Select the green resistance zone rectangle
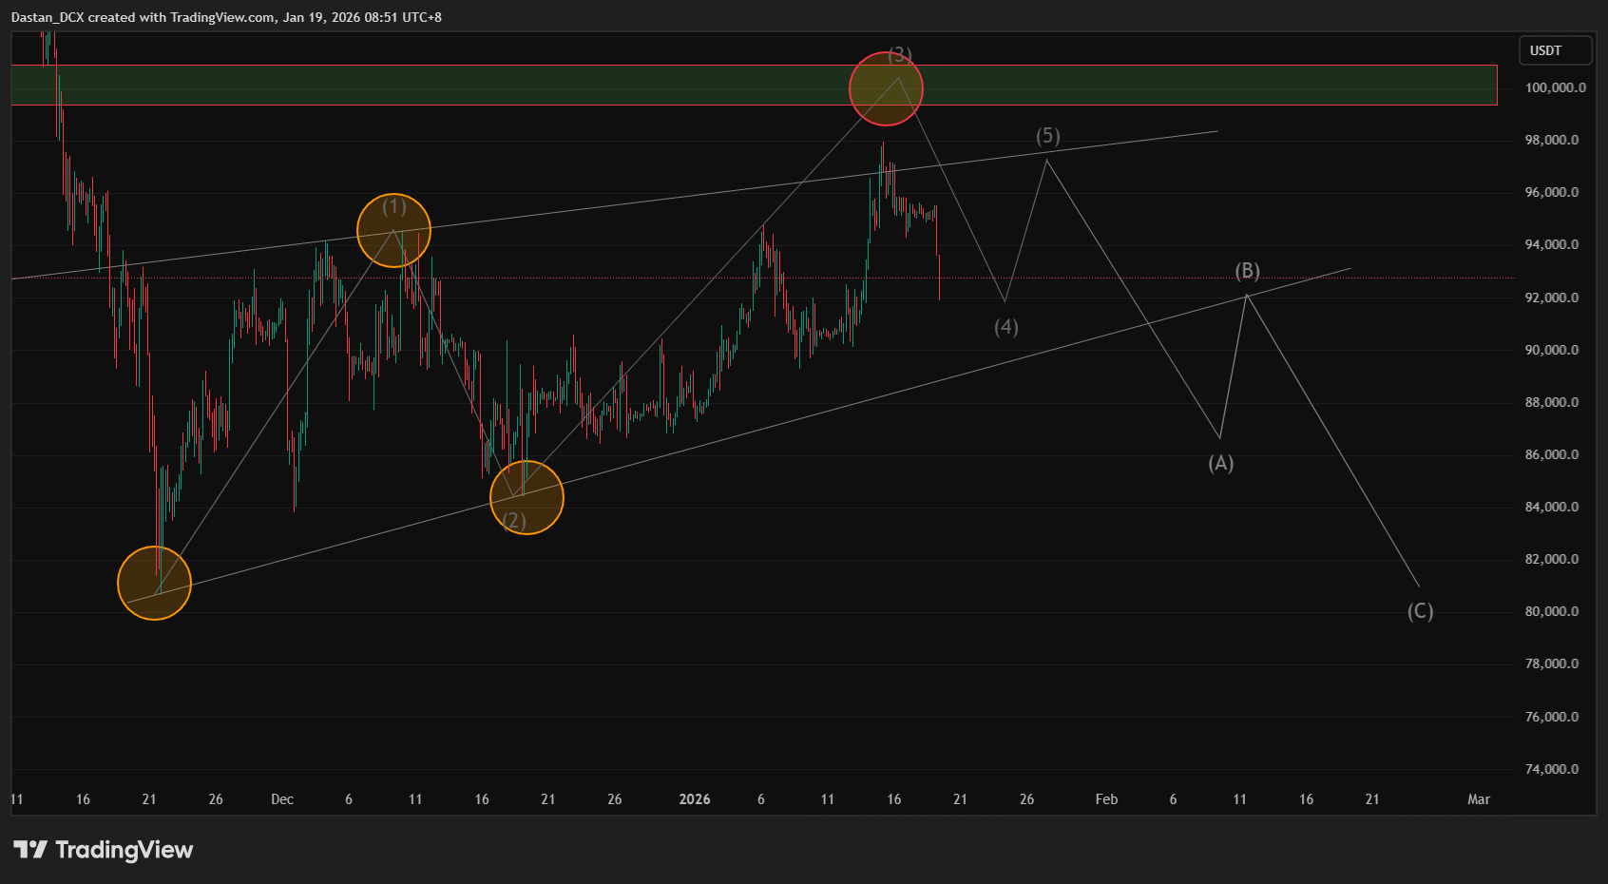The width and height of the screenshot is (1608, 884). coord(754,85)
